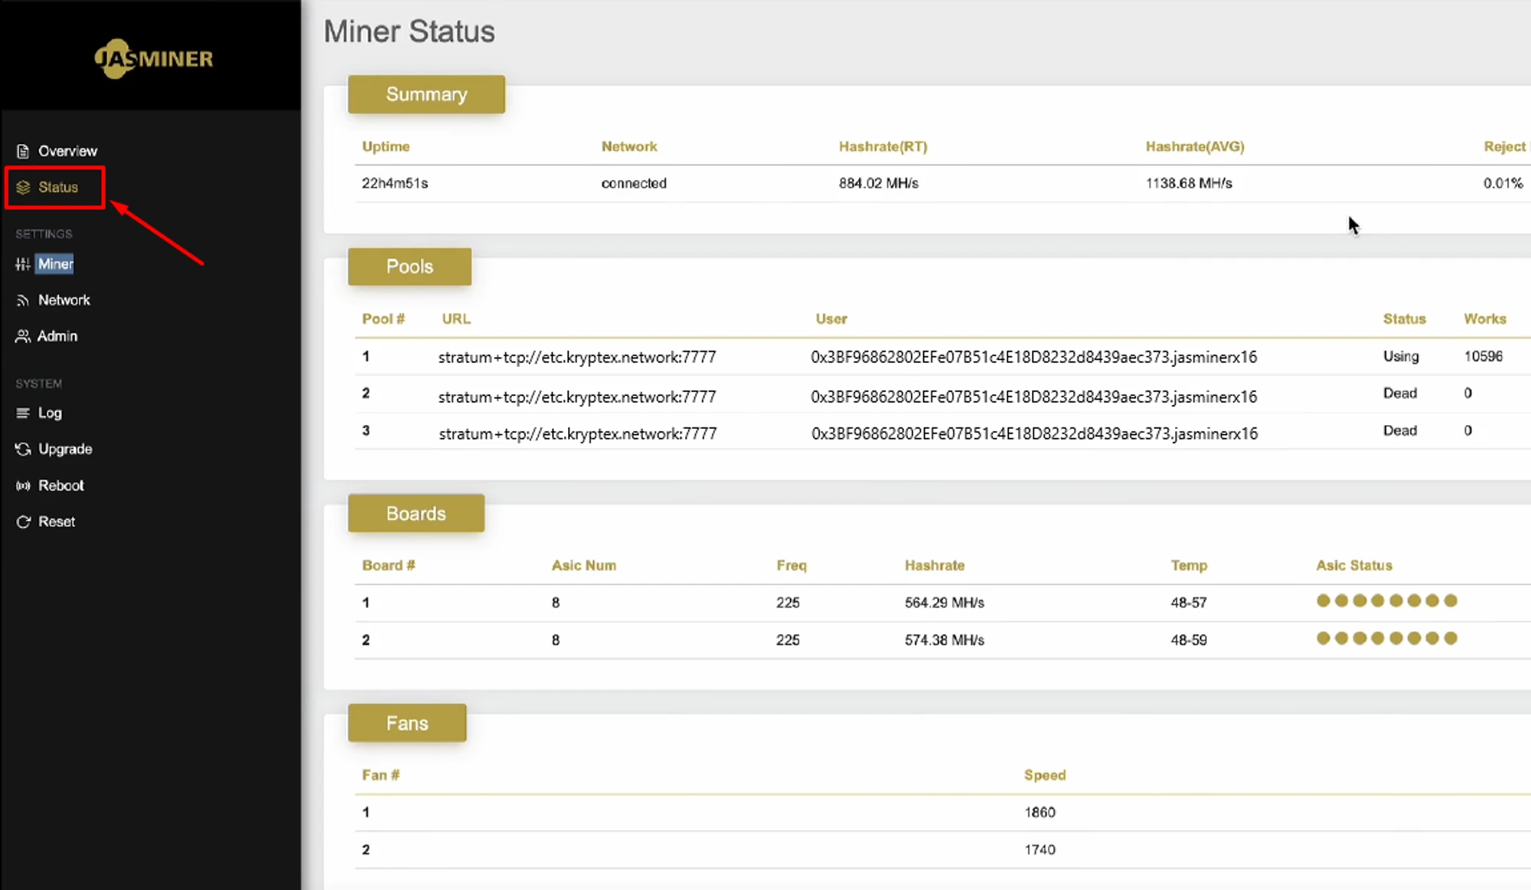The height and width of the screenshot is (890, 1531).
Task: Select the Network settings menu item
Action: point(64,300)
